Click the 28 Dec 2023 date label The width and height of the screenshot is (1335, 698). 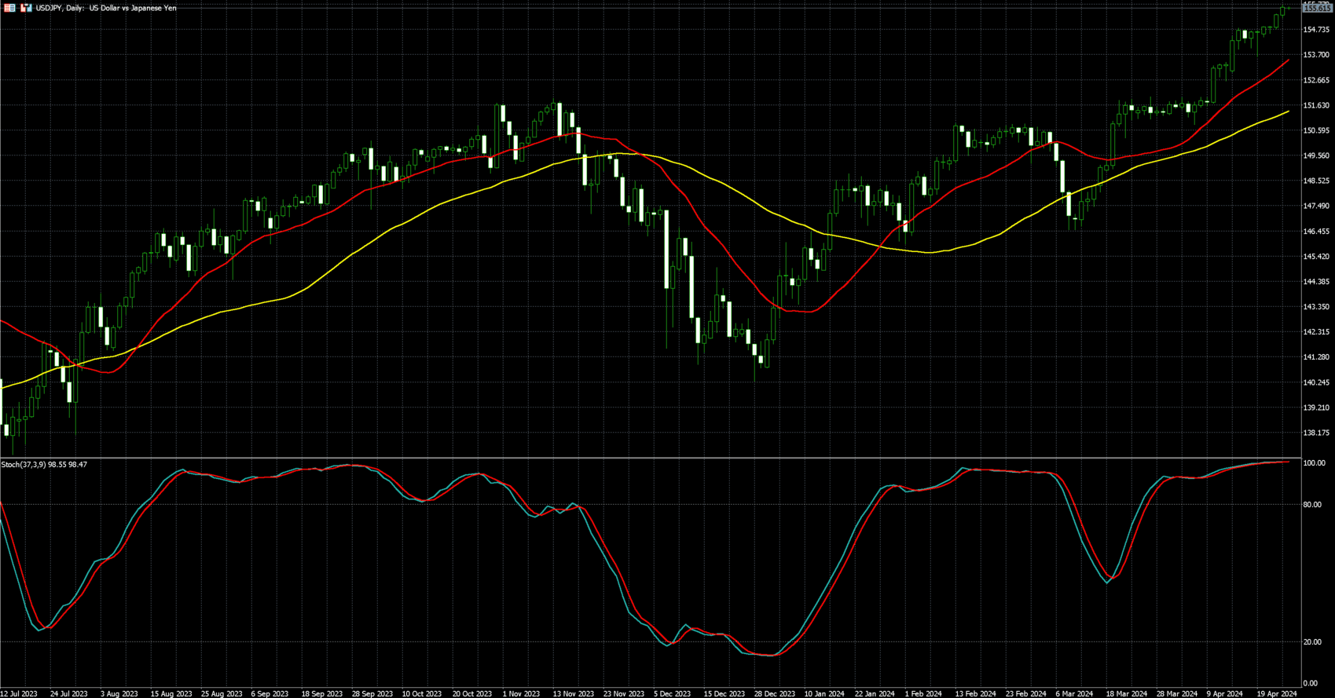click(x=773, y=693)
